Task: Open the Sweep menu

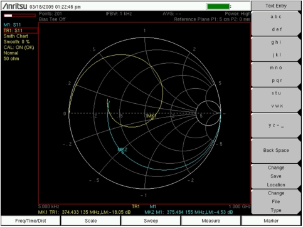Action: (151, 221)
